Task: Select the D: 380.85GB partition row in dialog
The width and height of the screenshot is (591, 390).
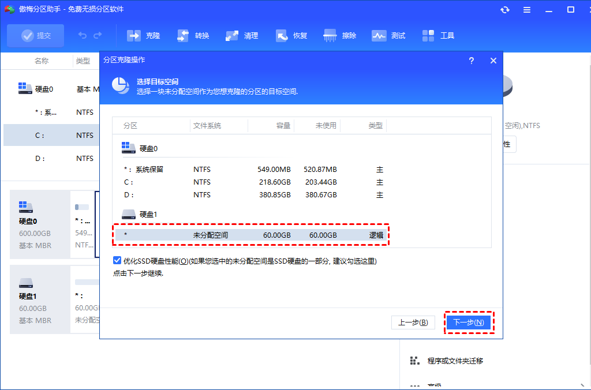Action: pyautogui.click(x=251, y=195)
